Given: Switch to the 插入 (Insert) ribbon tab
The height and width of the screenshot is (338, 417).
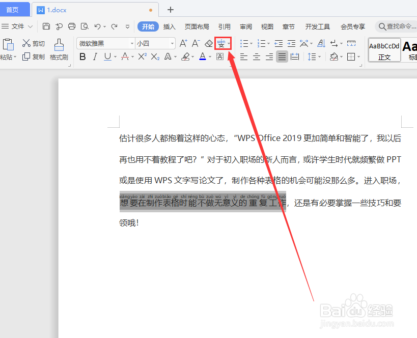Looking at the screenshot, I should point(169,27).
